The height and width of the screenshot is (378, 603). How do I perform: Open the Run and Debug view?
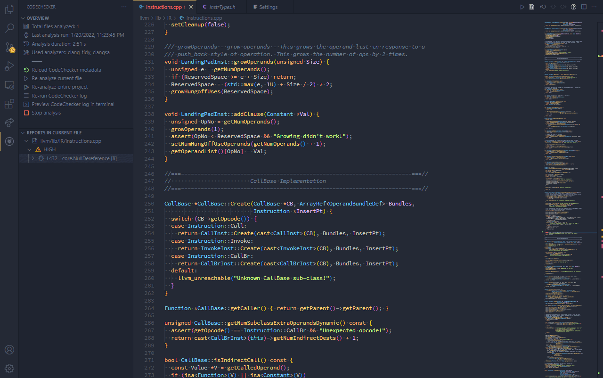click(9, 66)
